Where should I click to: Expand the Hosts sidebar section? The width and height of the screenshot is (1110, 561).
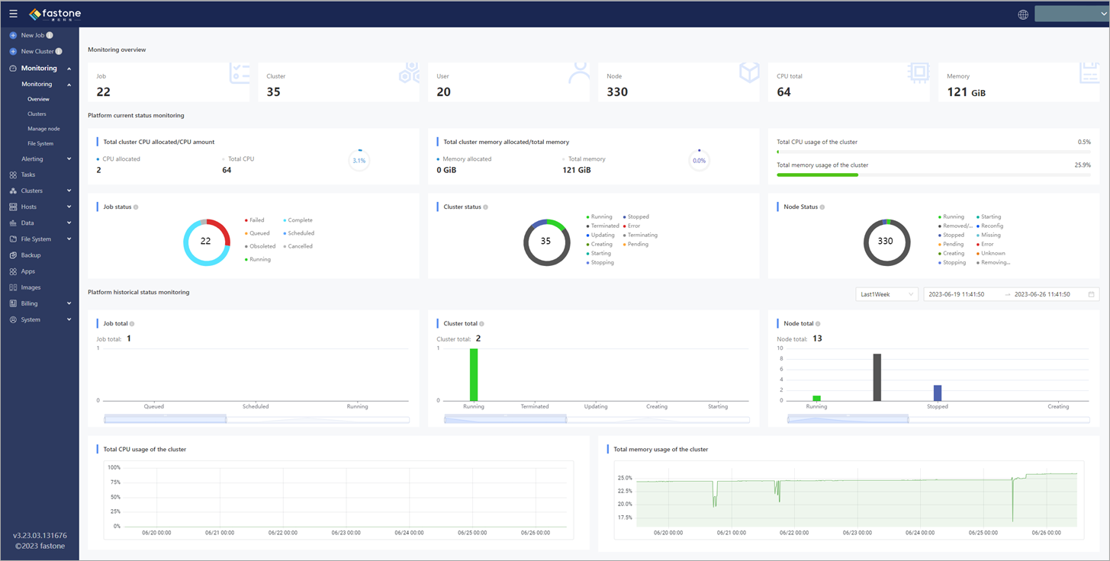tap(40, 207)
